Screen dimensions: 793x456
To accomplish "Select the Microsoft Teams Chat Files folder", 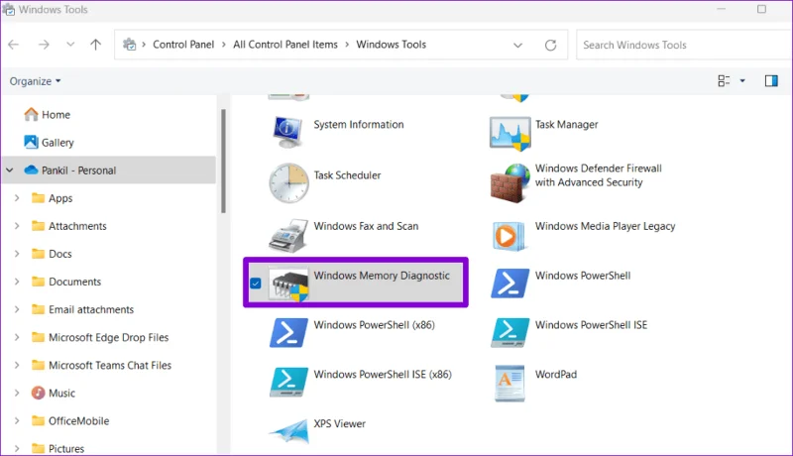I will (109, 365).
